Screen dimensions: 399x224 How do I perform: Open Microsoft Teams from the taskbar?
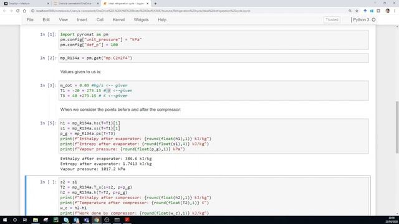pyautogui.click(x=86, y=220)
